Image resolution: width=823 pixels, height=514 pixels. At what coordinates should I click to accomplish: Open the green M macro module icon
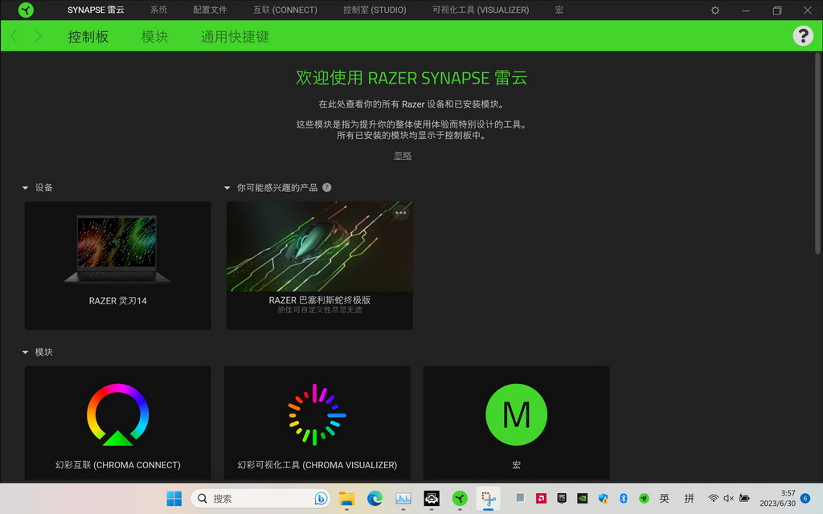click(517, 414)
